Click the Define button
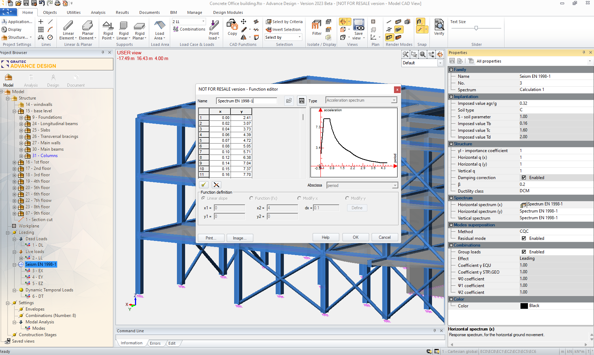The height and width of the screenshot is (355, 594). click(357, 208)
